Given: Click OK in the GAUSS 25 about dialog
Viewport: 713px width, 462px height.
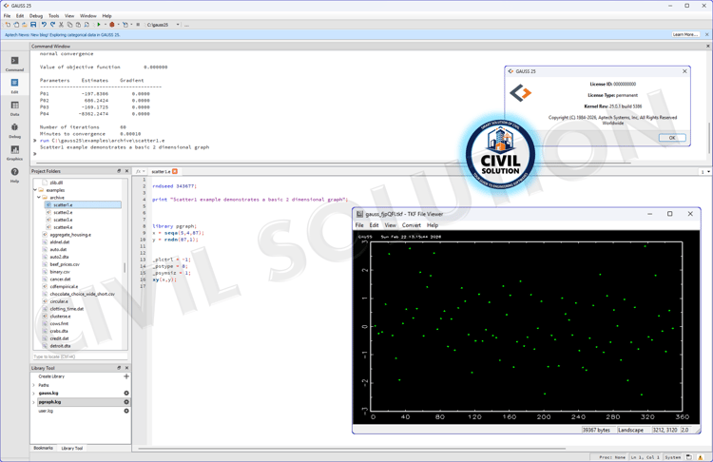Looking at the screenshot, I should pos(672,137).
